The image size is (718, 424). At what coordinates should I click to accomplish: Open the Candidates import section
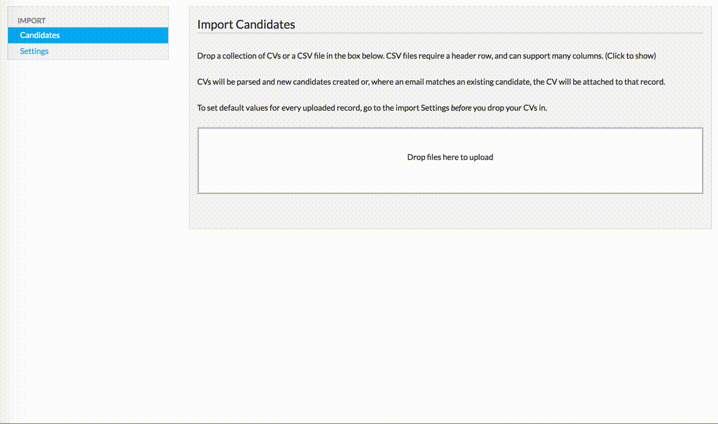[40, 35]
